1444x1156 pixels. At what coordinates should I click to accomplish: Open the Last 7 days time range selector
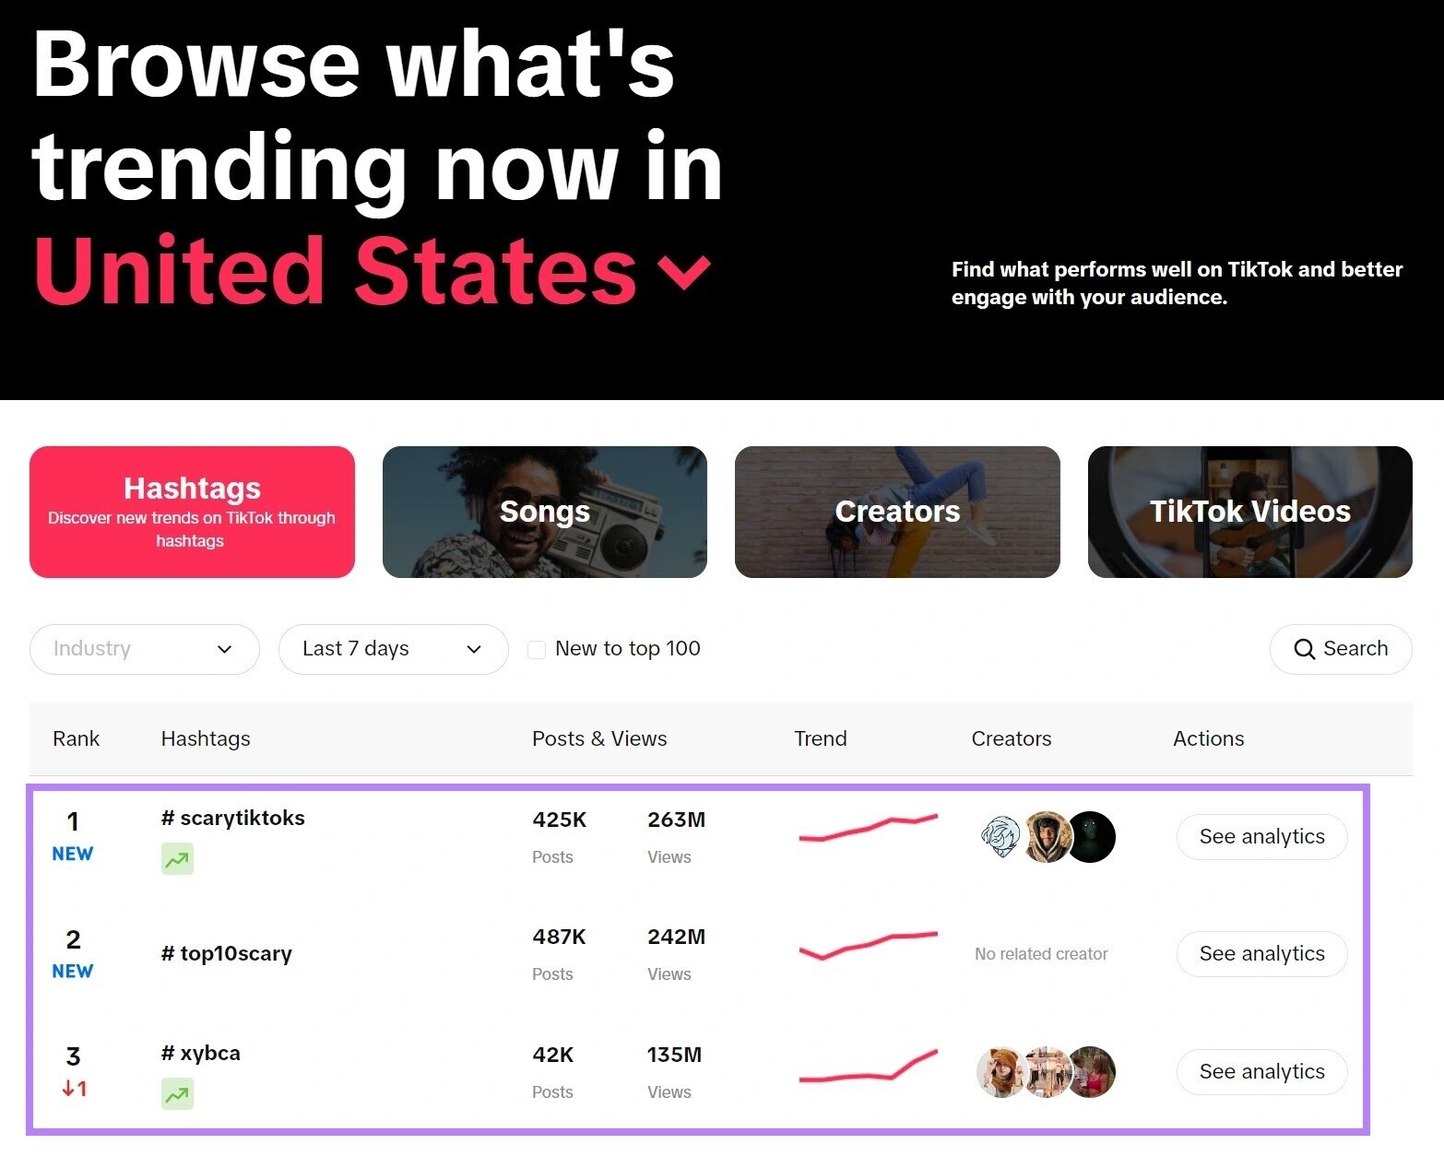(x=393, y=649)
